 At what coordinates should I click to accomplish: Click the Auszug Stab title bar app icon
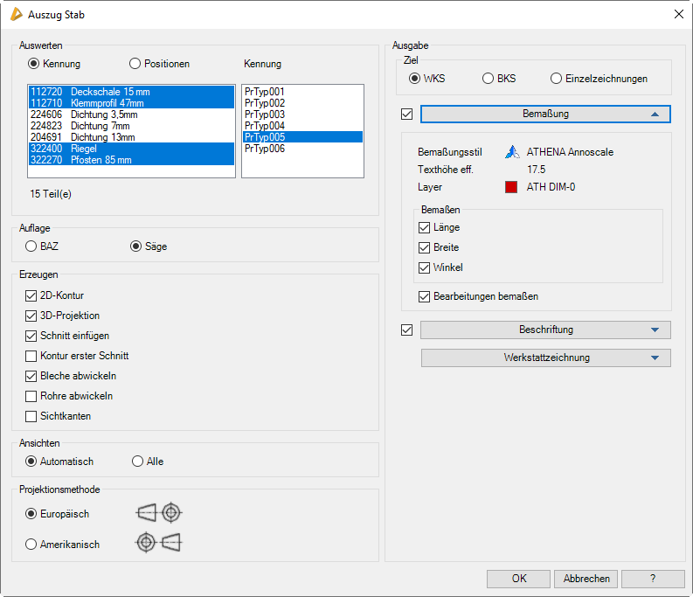(x=16, y=14)
